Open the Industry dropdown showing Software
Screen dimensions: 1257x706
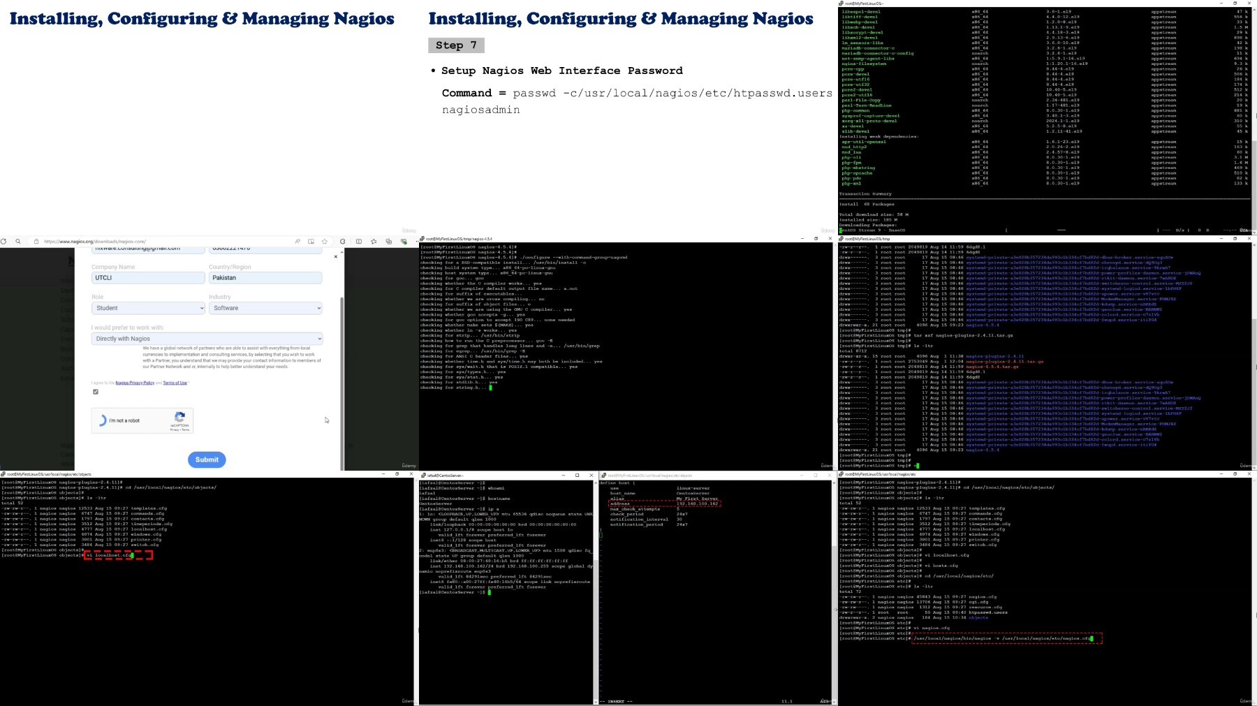coord(265,308)
